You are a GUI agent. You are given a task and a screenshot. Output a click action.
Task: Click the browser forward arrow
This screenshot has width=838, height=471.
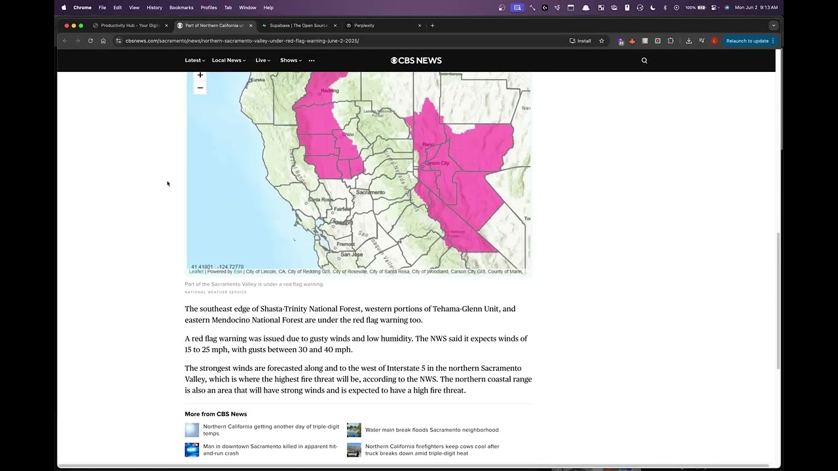[77, 41]
